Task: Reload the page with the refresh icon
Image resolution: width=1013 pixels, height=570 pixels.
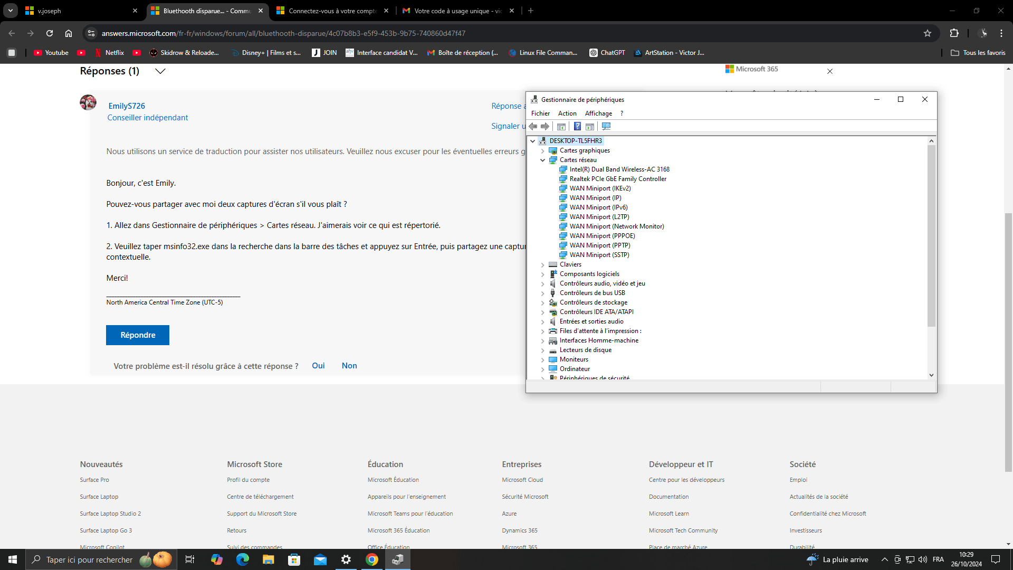Action: 50,33
